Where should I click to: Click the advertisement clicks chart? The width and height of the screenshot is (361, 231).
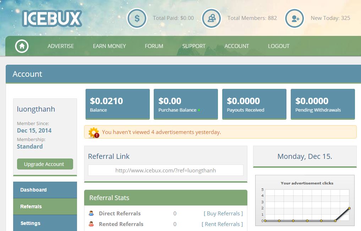tap(305, 200)
